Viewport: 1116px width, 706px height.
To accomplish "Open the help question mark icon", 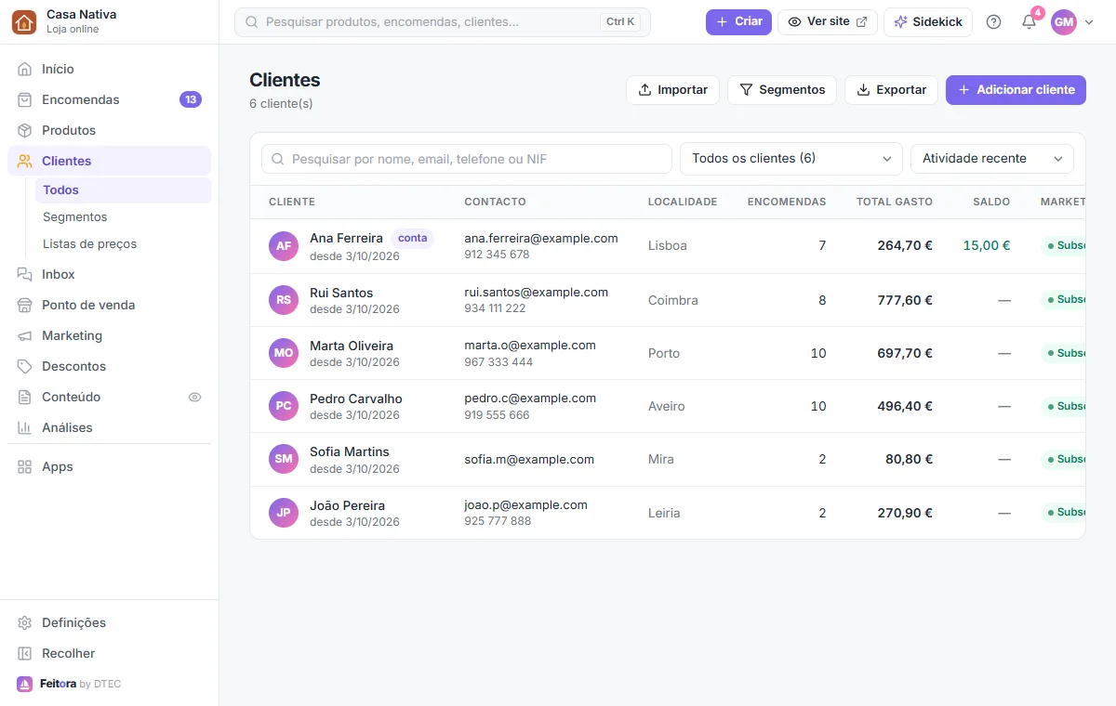I will tap(993, 22).
